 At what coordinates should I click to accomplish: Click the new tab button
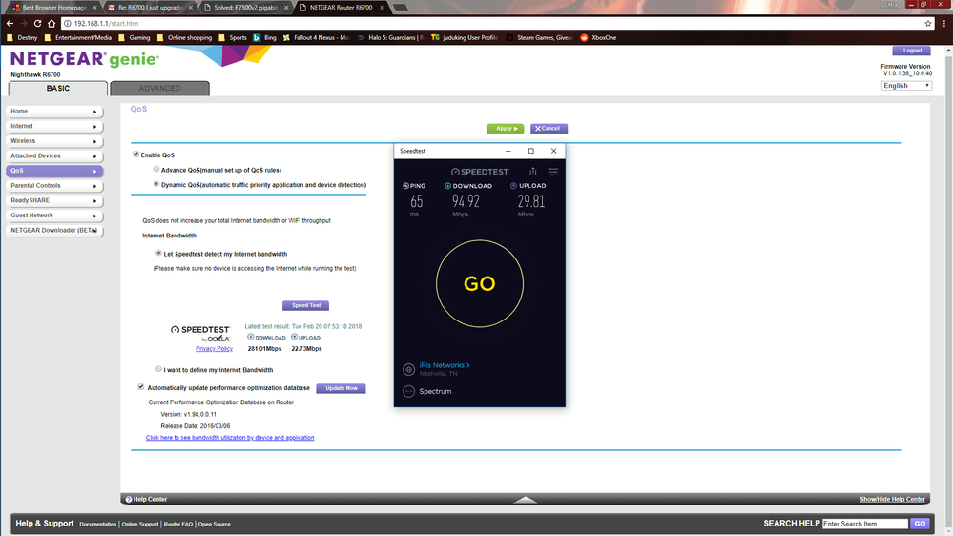pos(400,8)
